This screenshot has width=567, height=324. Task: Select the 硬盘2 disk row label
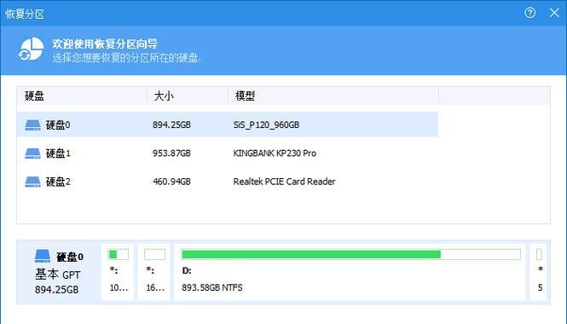pyautogui.click(x=58, y=182)
